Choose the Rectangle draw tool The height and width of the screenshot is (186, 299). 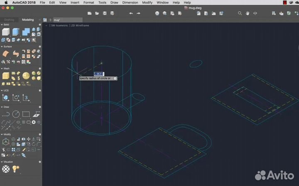click(26, 114)
